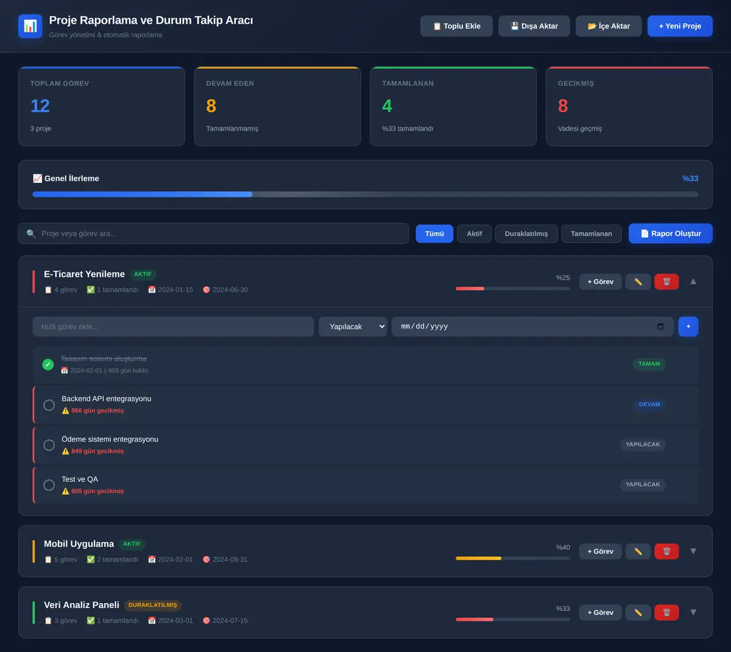The width and height of the screenshot is (731, 652).
Task: Mark 'Ödeme sistemi entegrasyonu' task as complete
Action: pyautogui.click(x=49, y=445)
